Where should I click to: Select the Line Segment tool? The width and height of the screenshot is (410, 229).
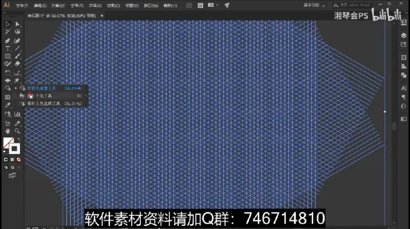[17, 48]
